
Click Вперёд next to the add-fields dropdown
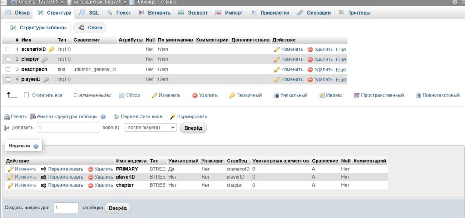point(193,128)
